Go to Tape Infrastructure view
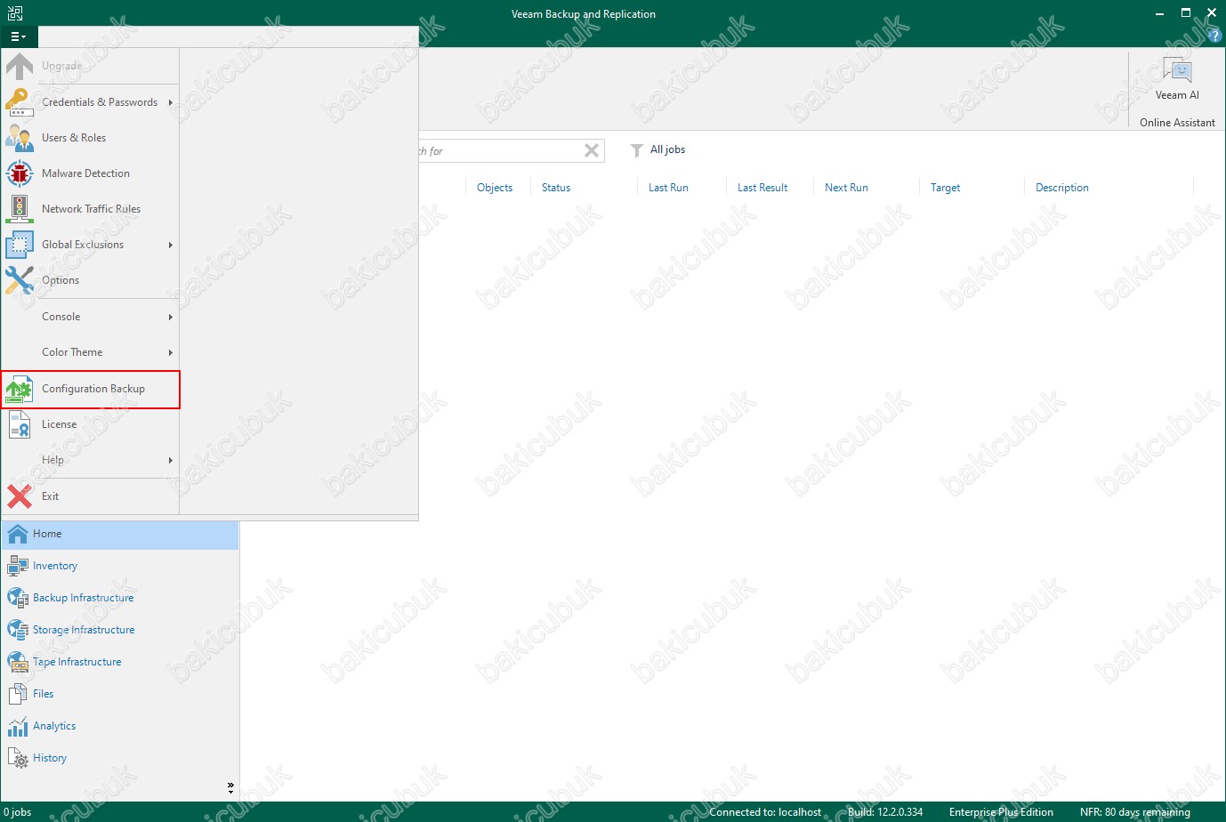 [120, 662]
